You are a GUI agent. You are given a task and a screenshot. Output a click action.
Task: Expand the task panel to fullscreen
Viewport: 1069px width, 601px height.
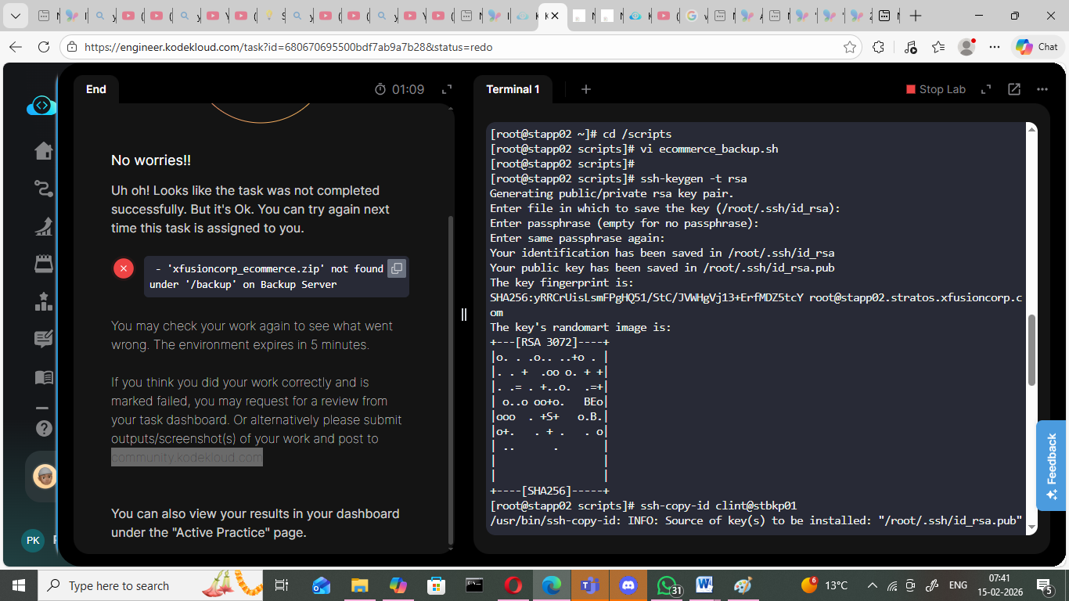tap(447, 89)
